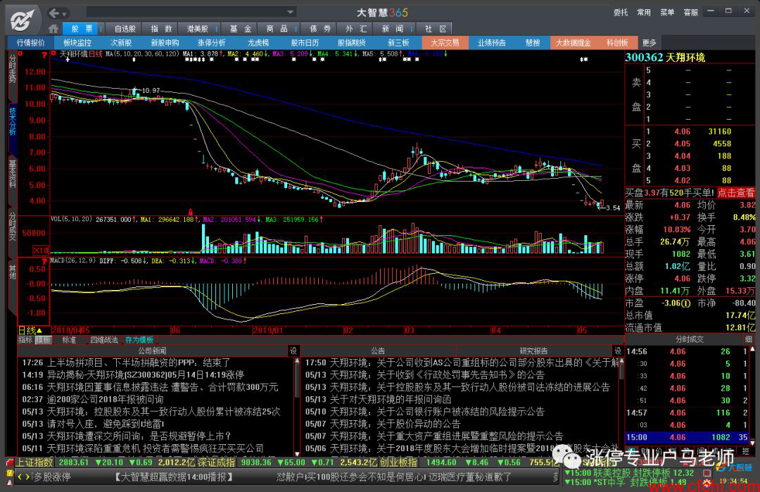Choose the 四维战法 template
This screenshot has width=760, height=492.
tap(103, 340)
